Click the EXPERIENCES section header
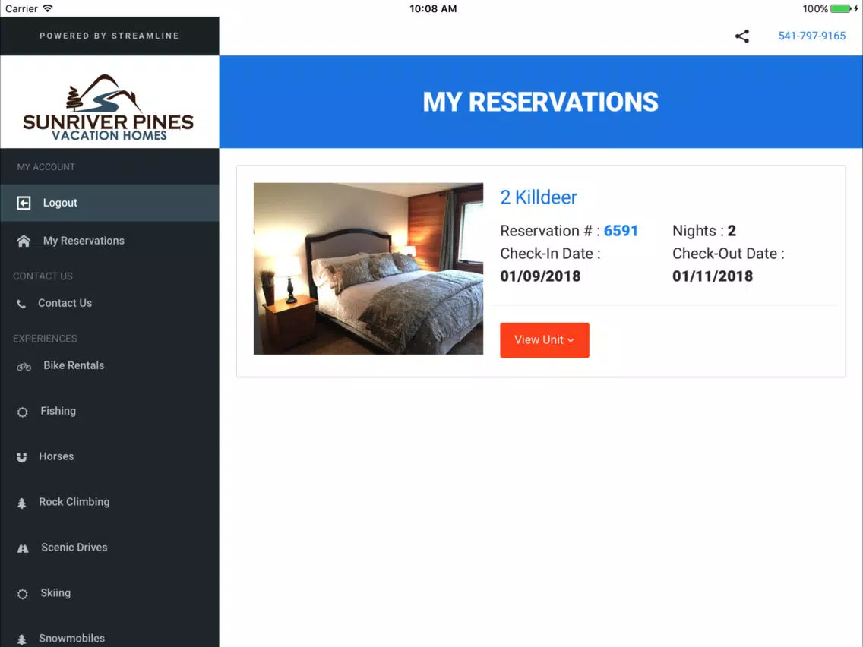Screen dimensions: 863x647 pos(45,339)
